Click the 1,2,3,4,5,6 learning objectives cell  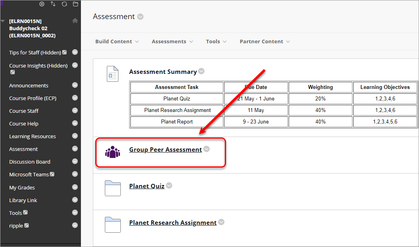(x=385, y=122)
